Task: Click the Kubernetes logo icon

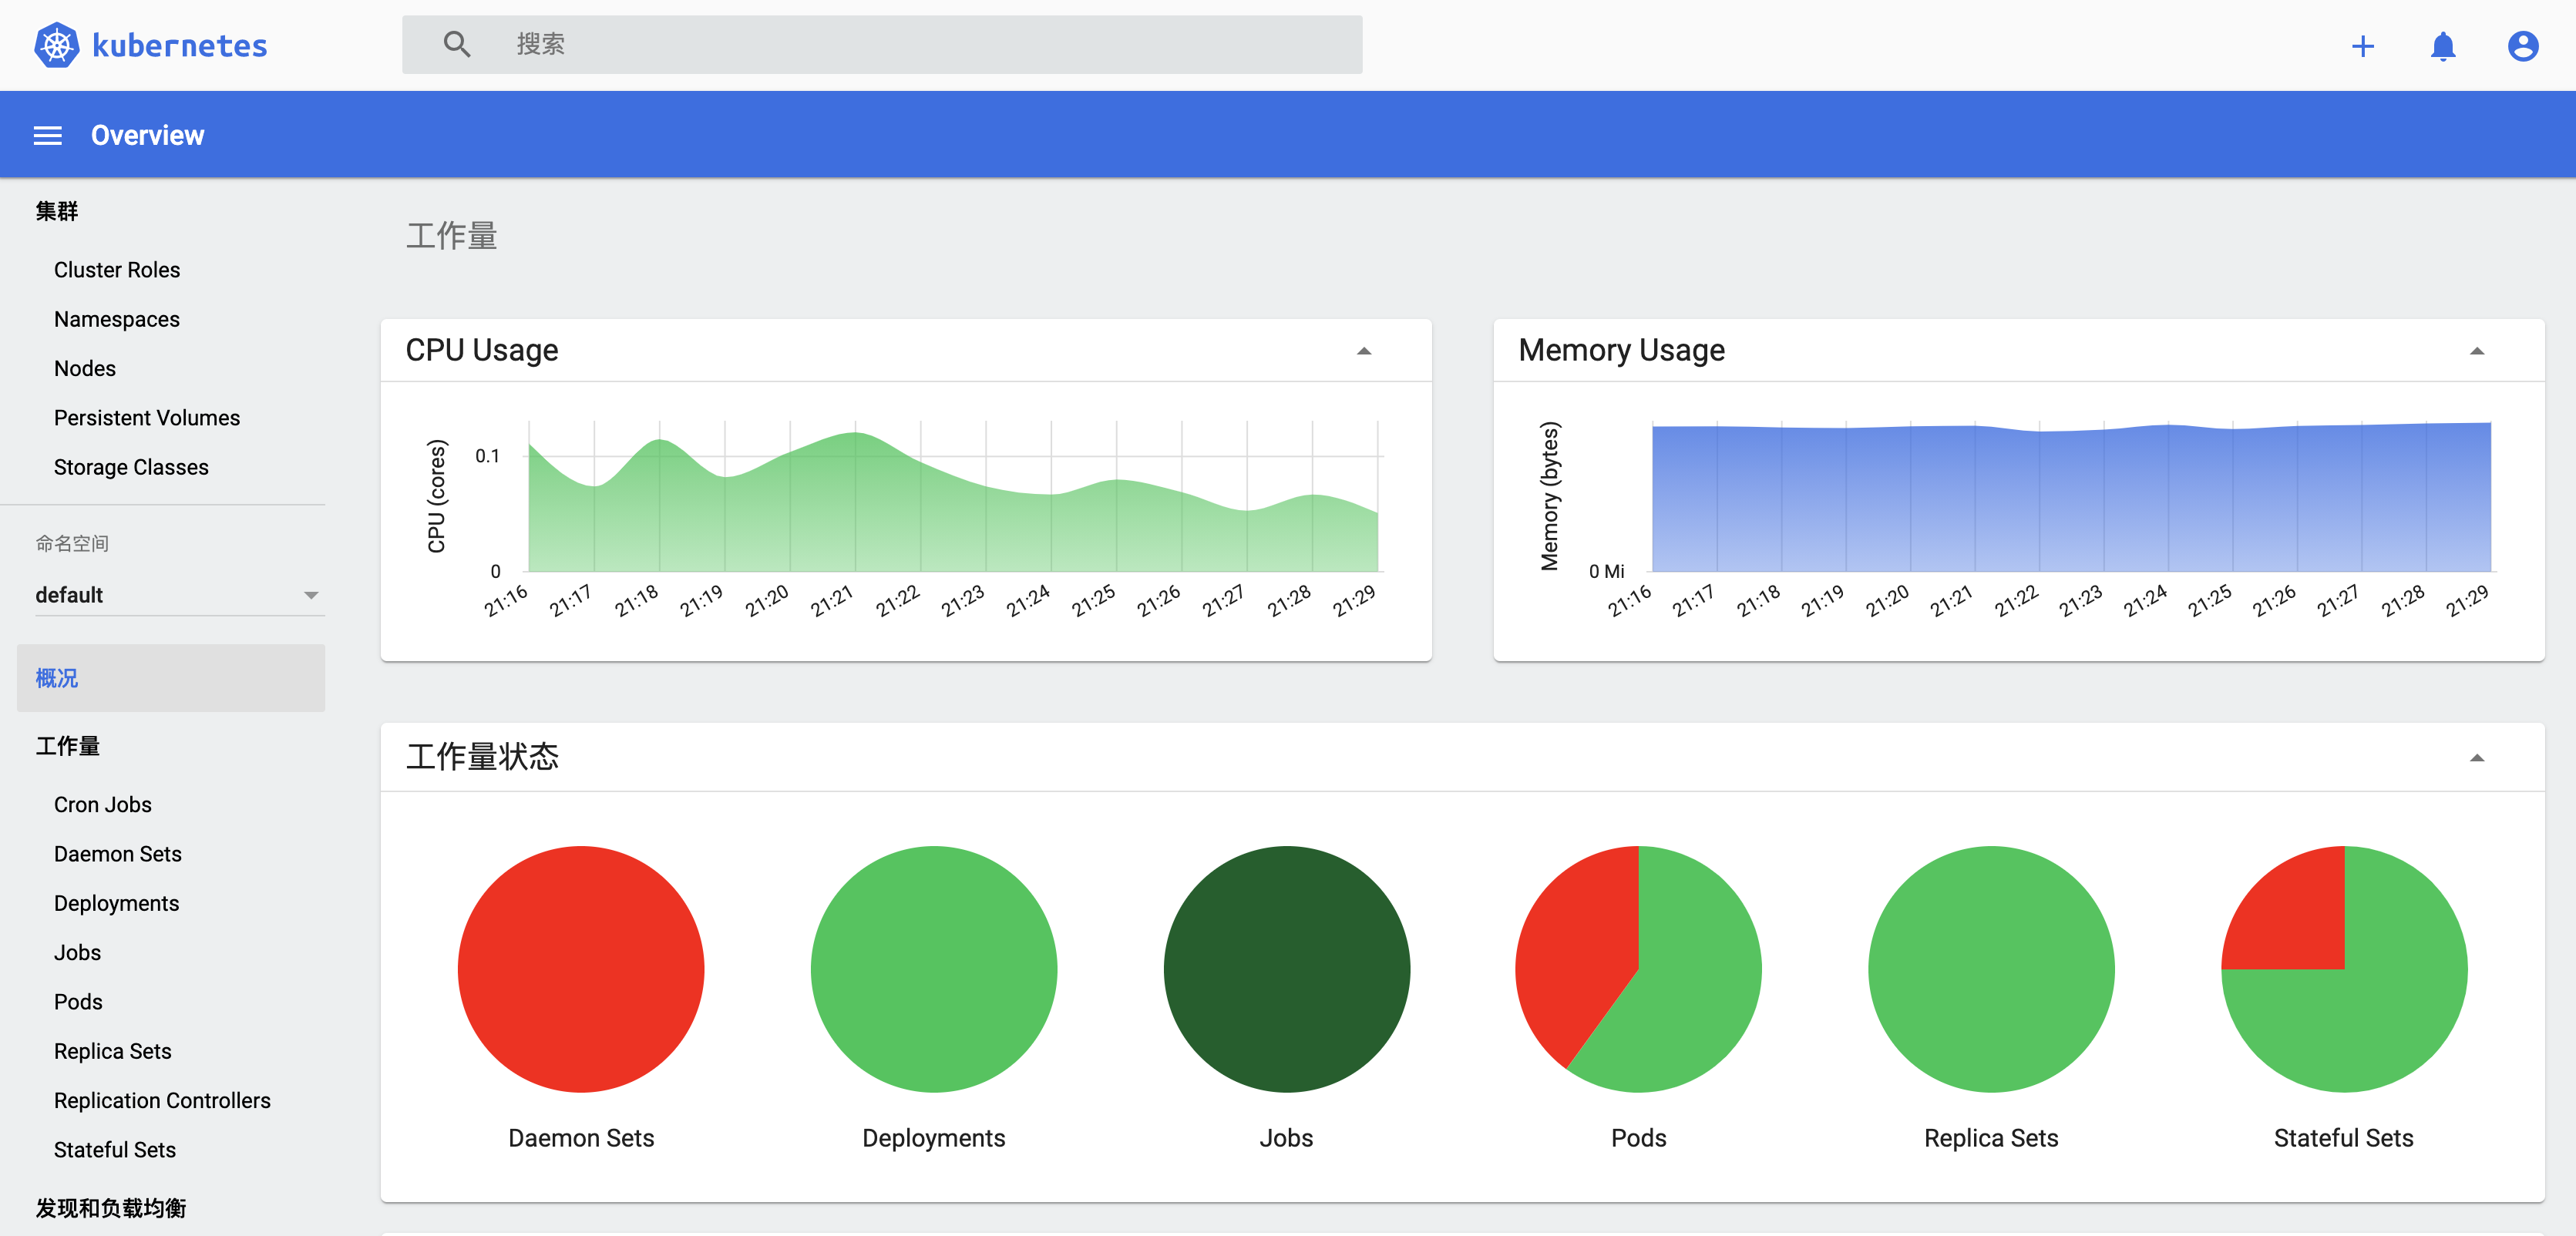Action: click(57, 45)
